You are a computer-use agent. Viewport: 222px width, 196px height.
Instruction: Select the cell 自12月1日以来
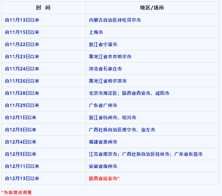tap(43, 117)
